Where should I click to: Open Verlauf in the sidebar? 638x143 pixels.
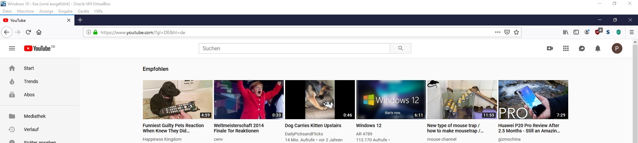[40, 129]
